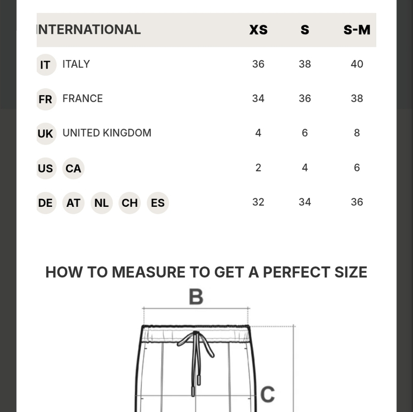This screenshot has width=413, height=412.
Task: Select the DE country badge
Action: [x=46, y=203]
